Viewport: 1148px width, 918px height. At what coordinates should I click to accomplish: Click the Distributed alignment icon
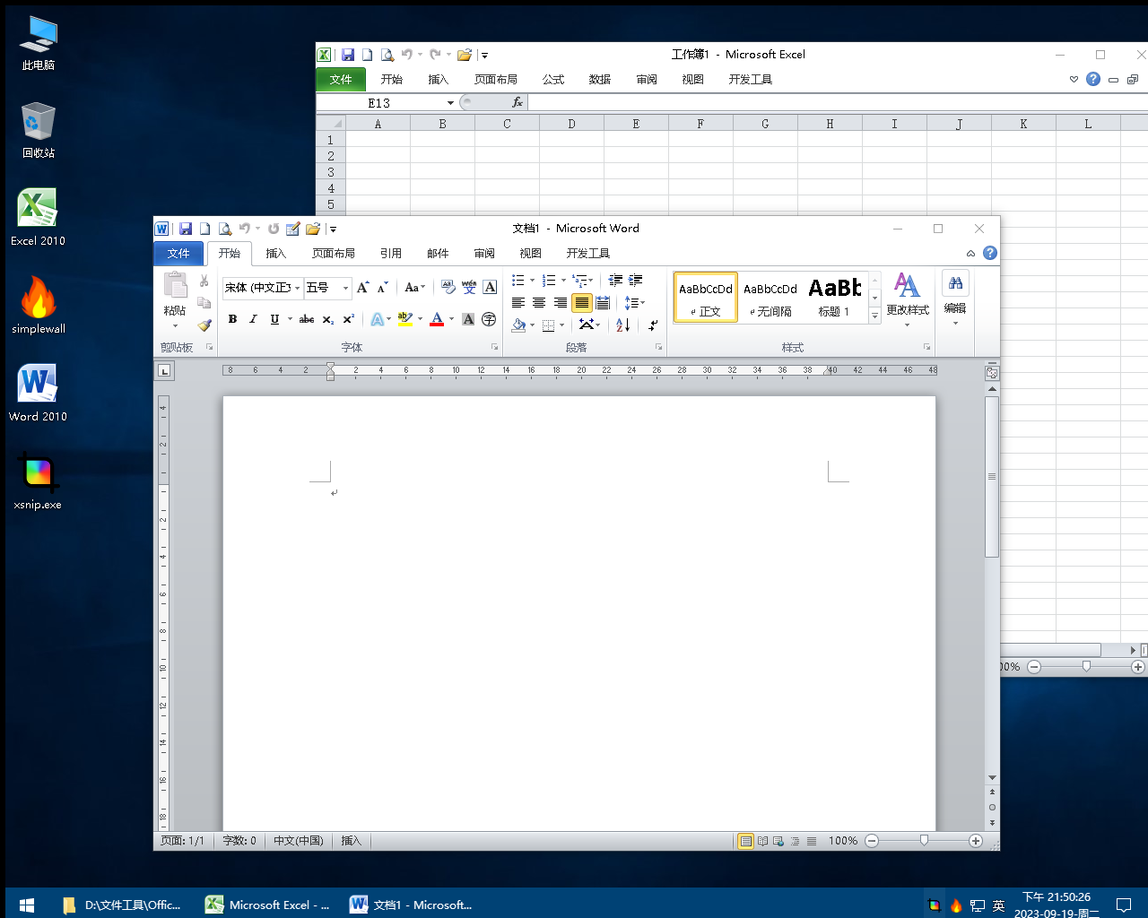(603, 303)
